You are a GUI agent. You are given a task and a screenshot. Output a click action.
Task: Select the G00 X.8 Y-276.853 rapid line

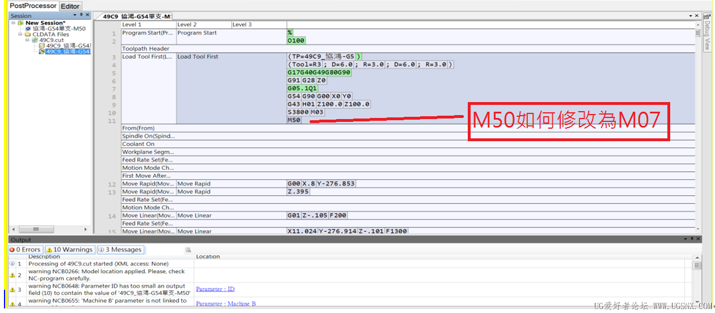(321, 184)
